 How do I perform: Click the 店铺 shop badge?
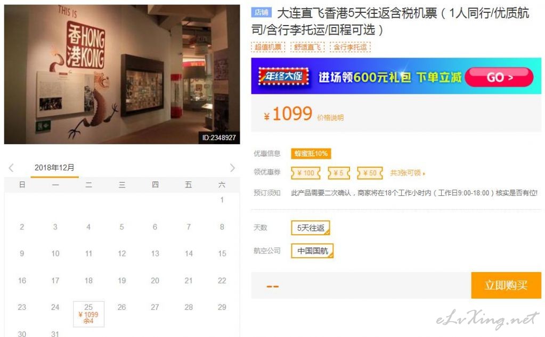[261, 13]
